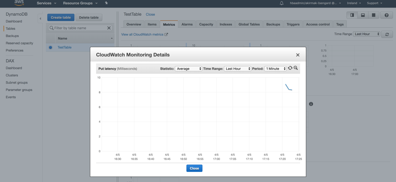Focus the Filter by table name field
Image resolution: width=396 pixels, height=182 pixels.
(80, 28)
